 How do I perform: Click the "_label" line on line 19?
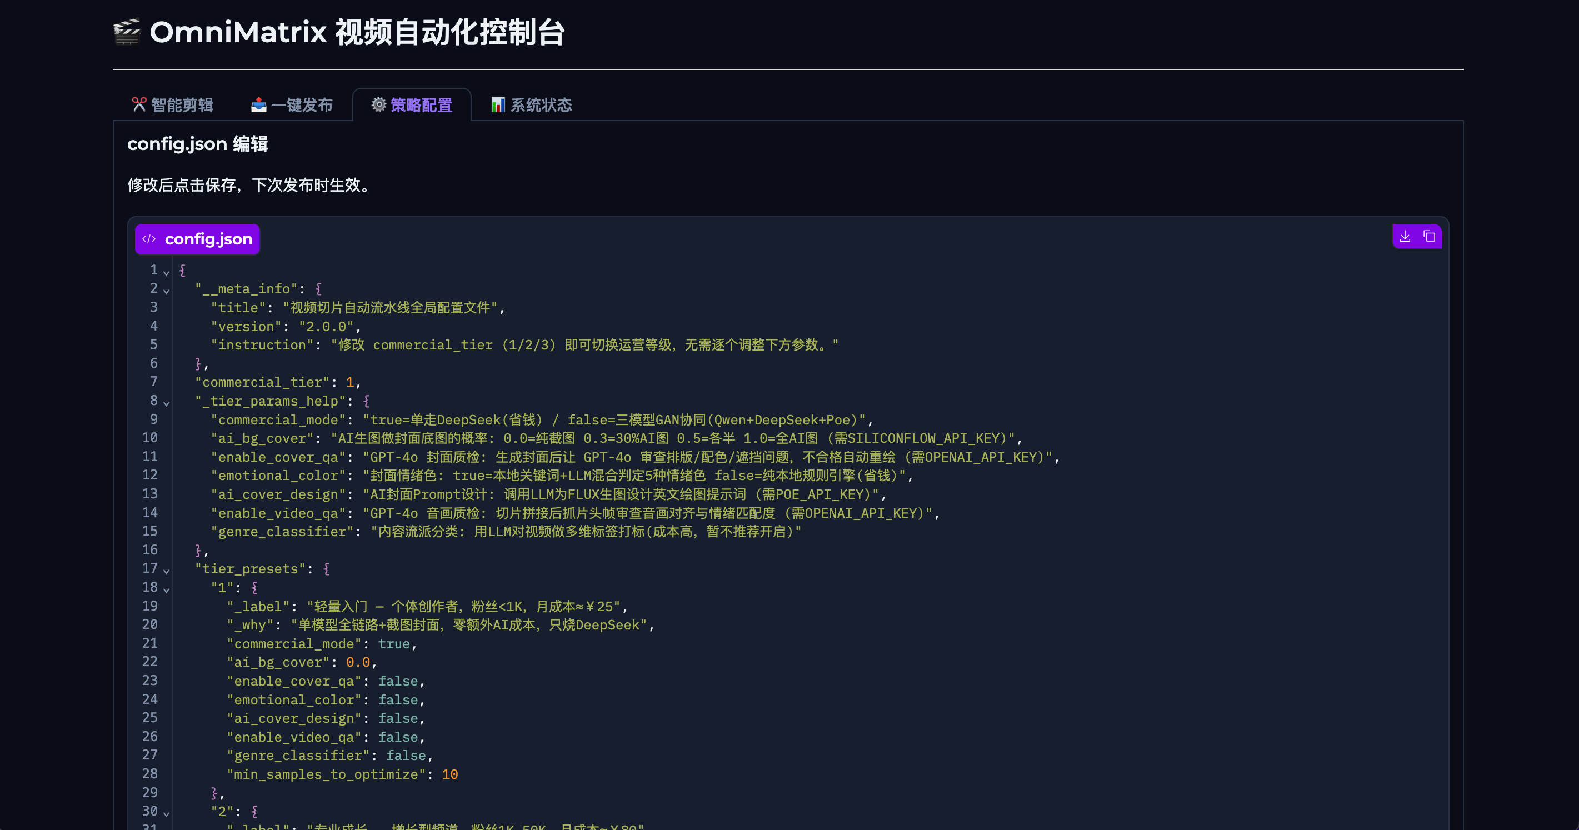point(428,607)
